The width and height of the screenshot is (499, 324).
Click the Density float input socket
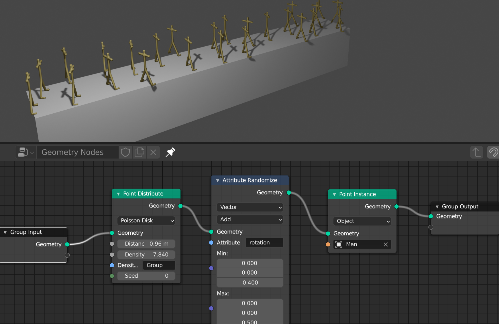point(112,255)
